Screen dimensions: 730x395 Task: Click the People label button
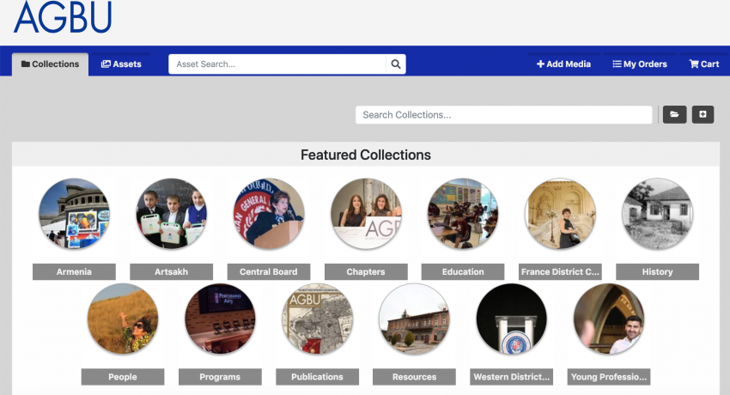coord(123,377)
